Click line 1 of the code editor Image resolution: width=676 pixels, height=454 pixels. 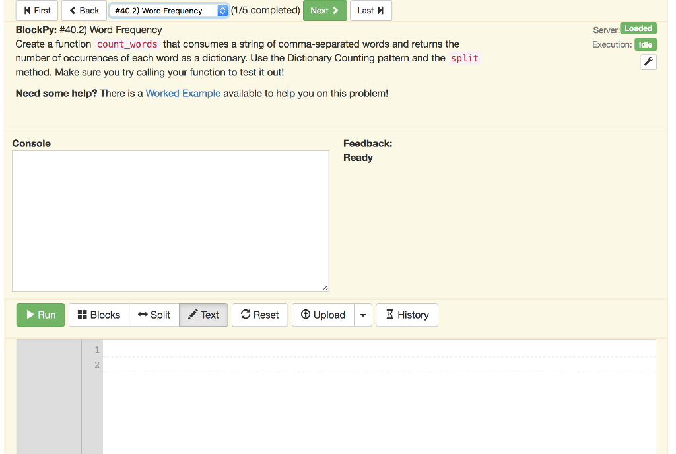tap(264, 350)
